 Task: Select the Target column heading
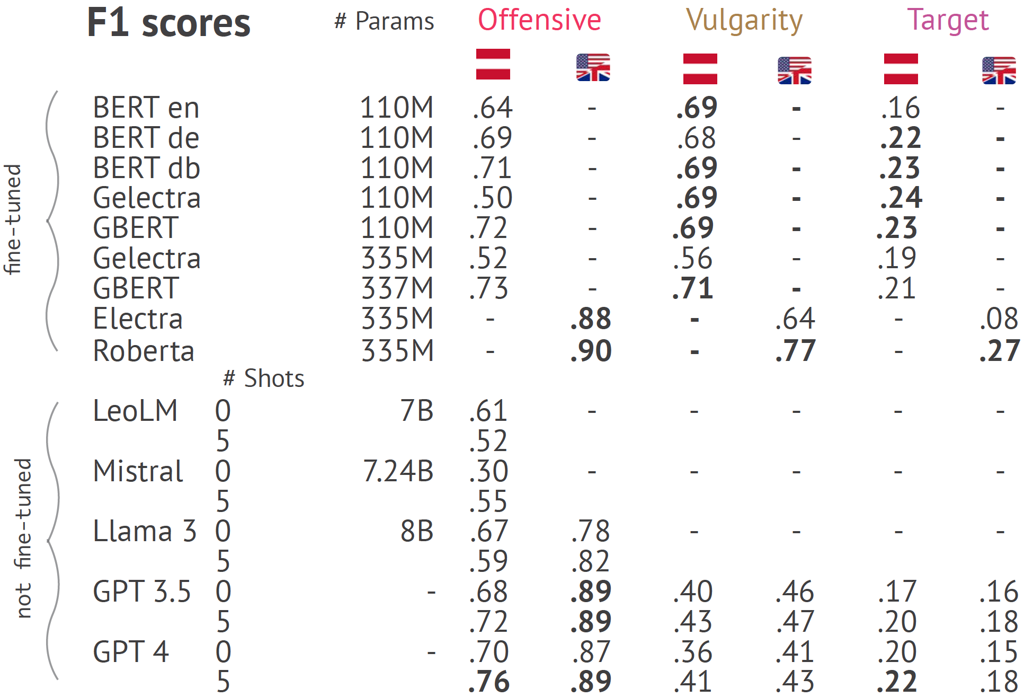pyautogui.click(x=948, y=21)
